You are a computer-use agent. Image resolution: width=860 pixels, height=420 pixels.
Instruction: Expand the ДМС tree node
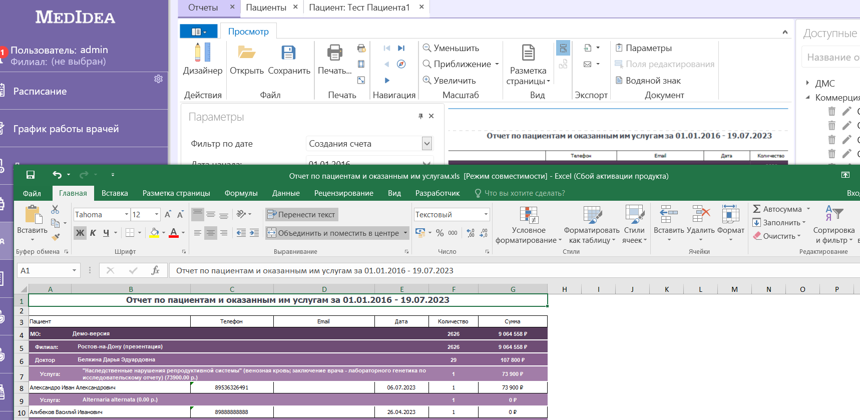point(807,83)
